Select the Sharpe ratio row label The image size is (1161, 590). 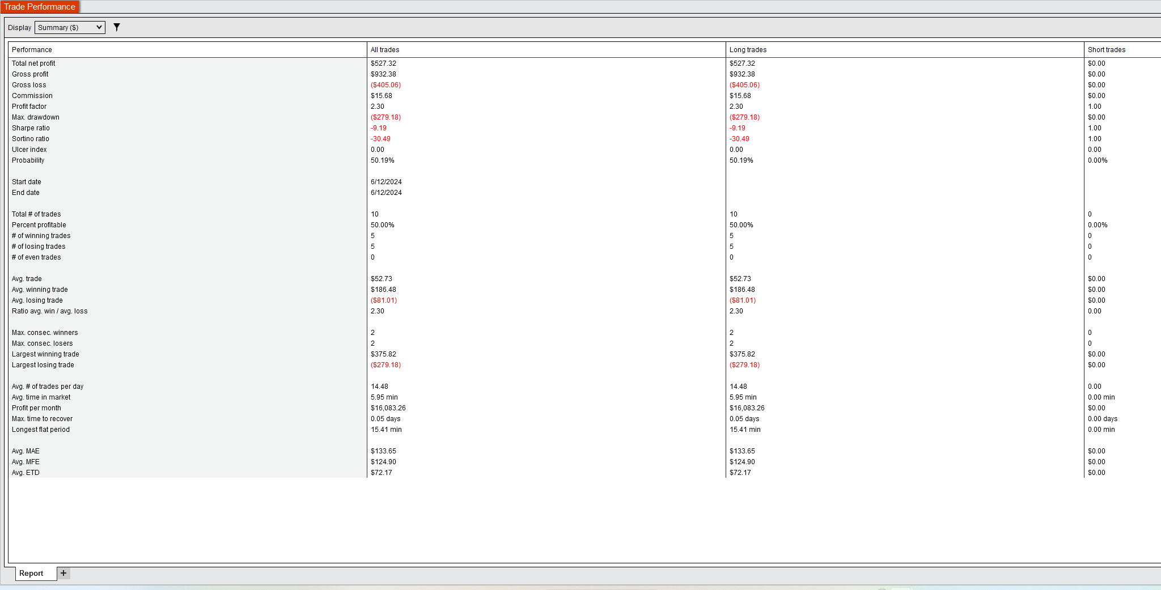31,128
